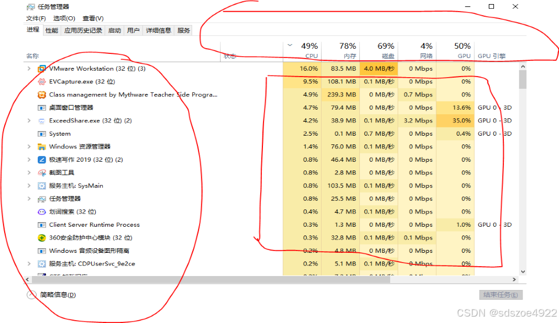Image resolution: width=559 pixels, height=323 pixels.
Task: Click the 13.6% GPU cell
Action: click(455, 107)
